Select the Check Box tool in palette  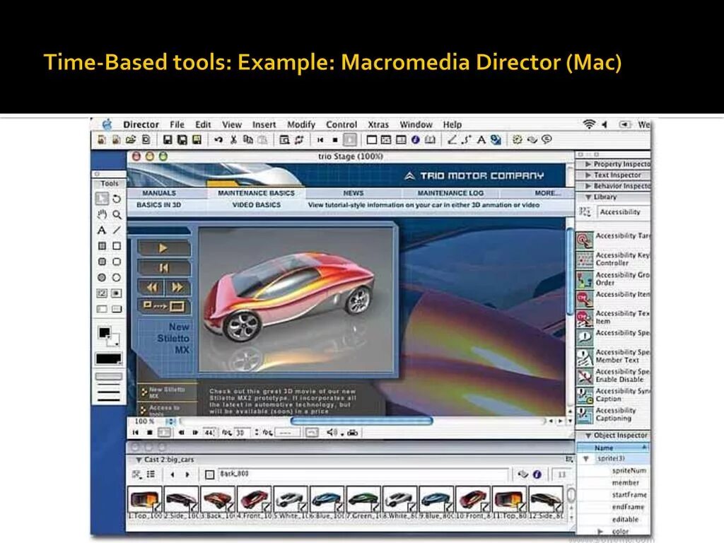tap(102, 293)
